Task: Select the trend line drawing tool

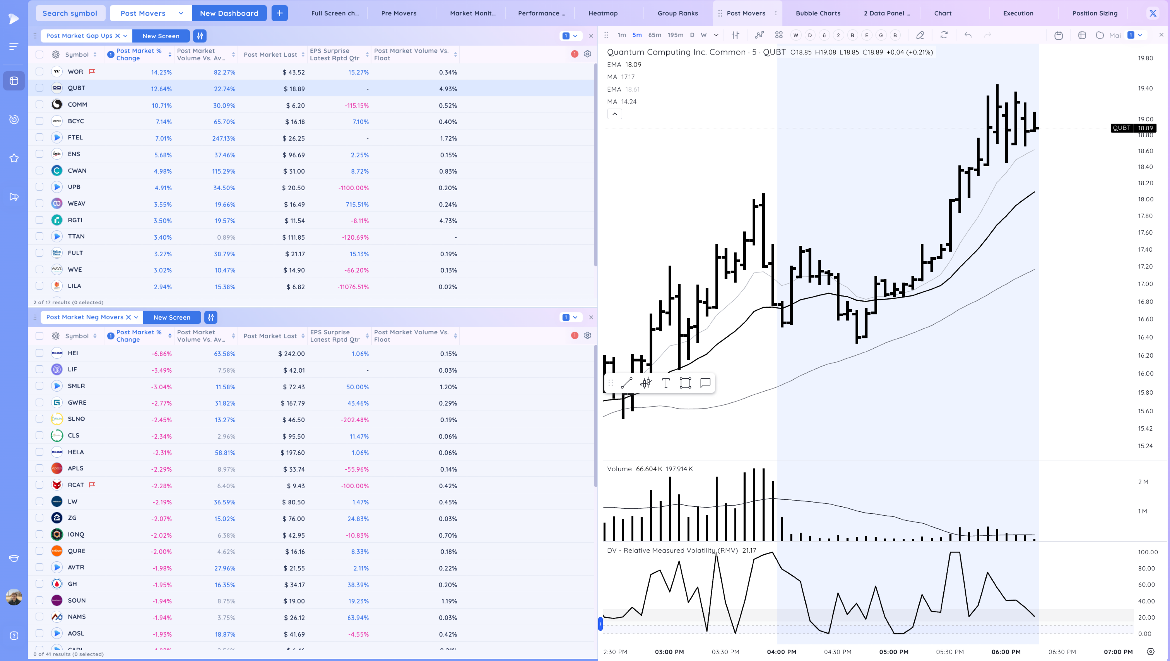Action: (627, 383)
